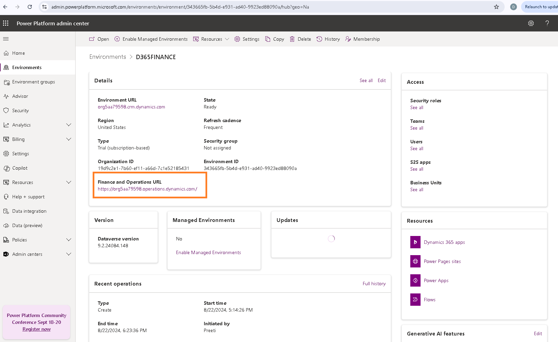This screenshot has height=342, width=558.
Task: See all Teams
Action: (417, 128)
